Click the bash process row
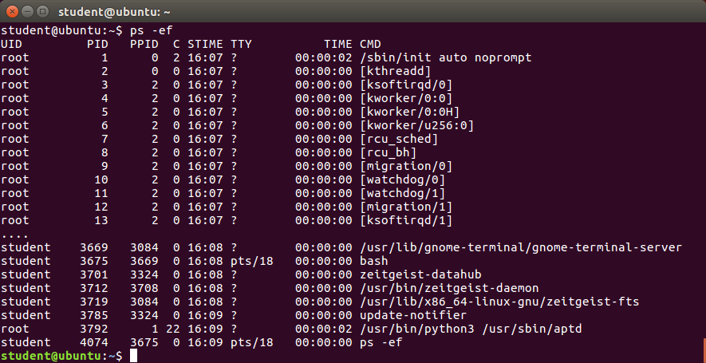706x363 pixels. [x=353, y=261]
